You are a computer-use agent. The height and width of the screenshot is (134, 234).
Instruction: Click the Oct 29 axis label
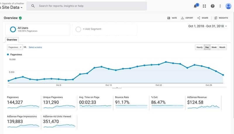[209, 85]
